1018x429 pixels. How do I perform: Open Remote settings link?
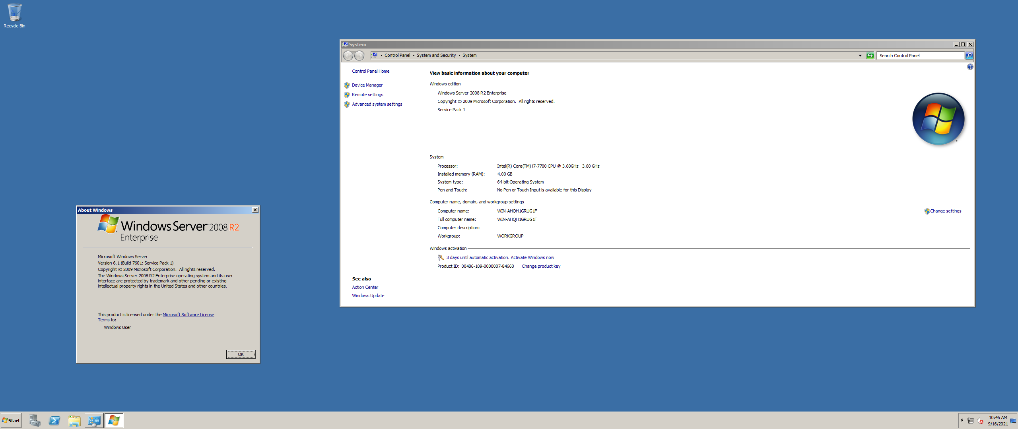click(x=367, y=95)
